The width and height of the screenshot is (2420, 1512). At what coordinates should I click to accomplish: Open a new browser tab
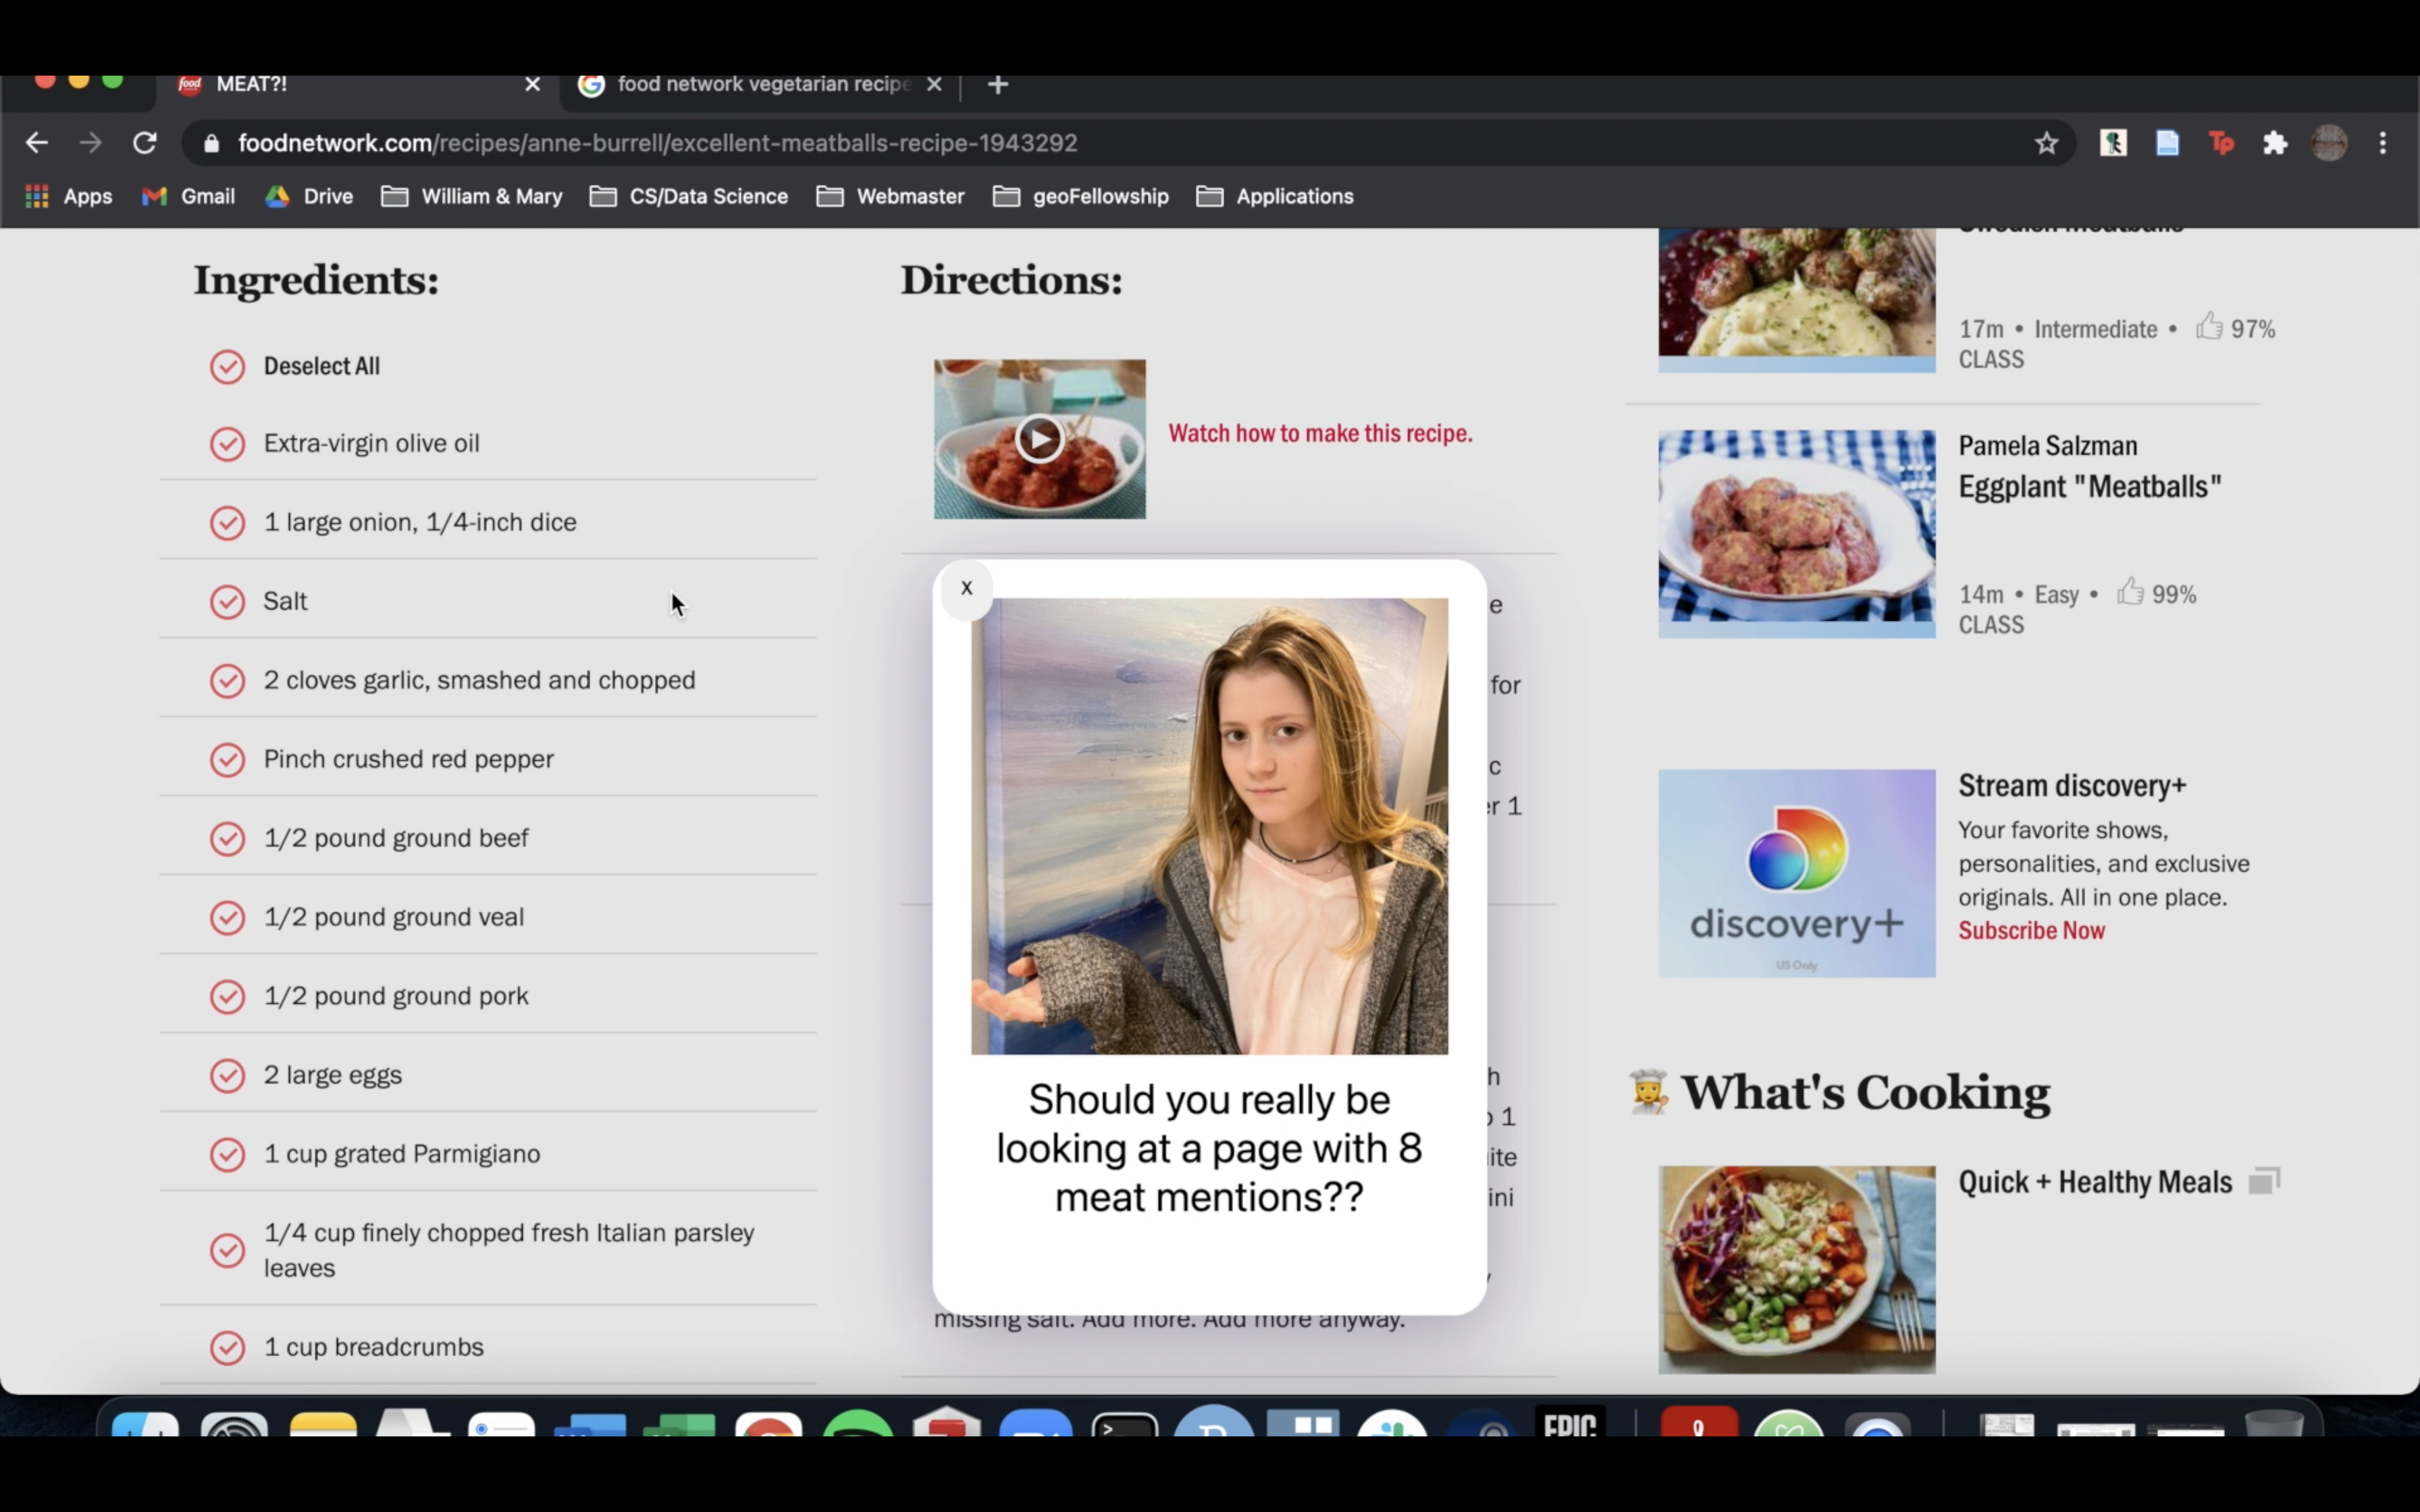(997, 85)
